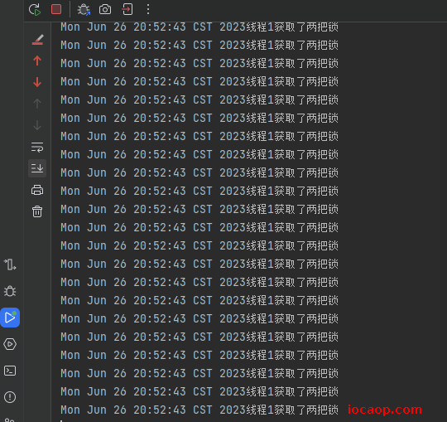Click the bug icon to attach the debugger
The height and width of the screenshot is (422, 447).
click(x=84, y=9)
